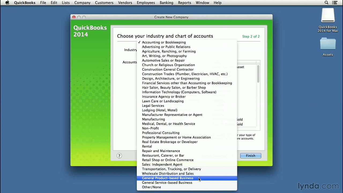This screenshot has height=193, width=343.
Task: Choose Automotive Sales or Repair
Action: pos(187,61)
